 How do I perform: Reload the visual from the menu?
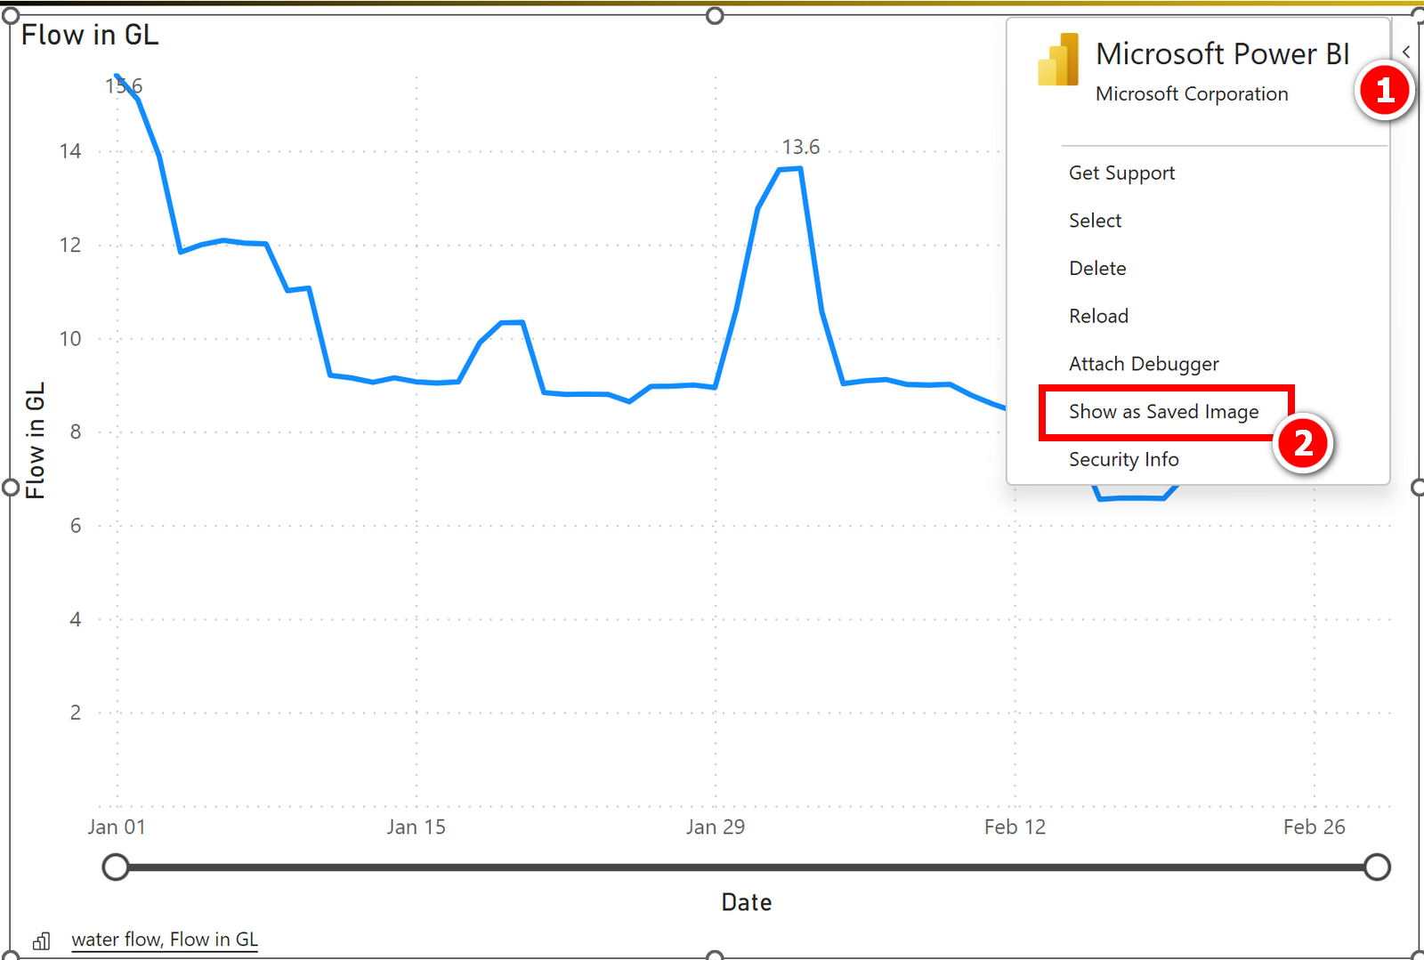1099,316
